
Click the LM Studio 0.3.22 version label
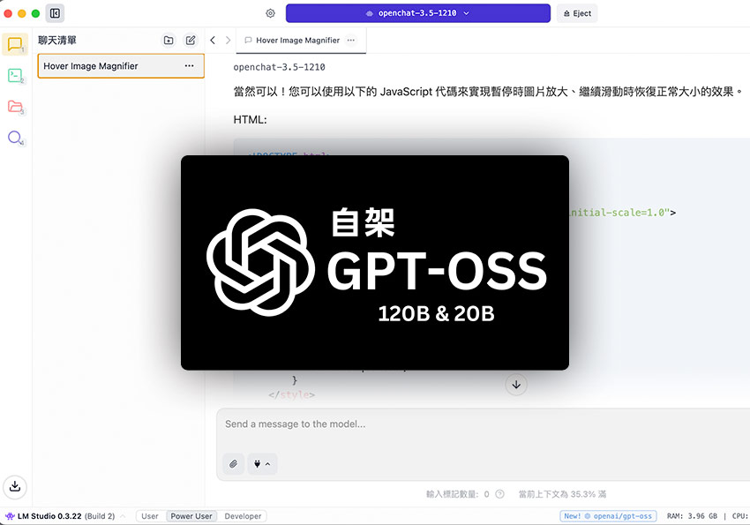(49, 516)
